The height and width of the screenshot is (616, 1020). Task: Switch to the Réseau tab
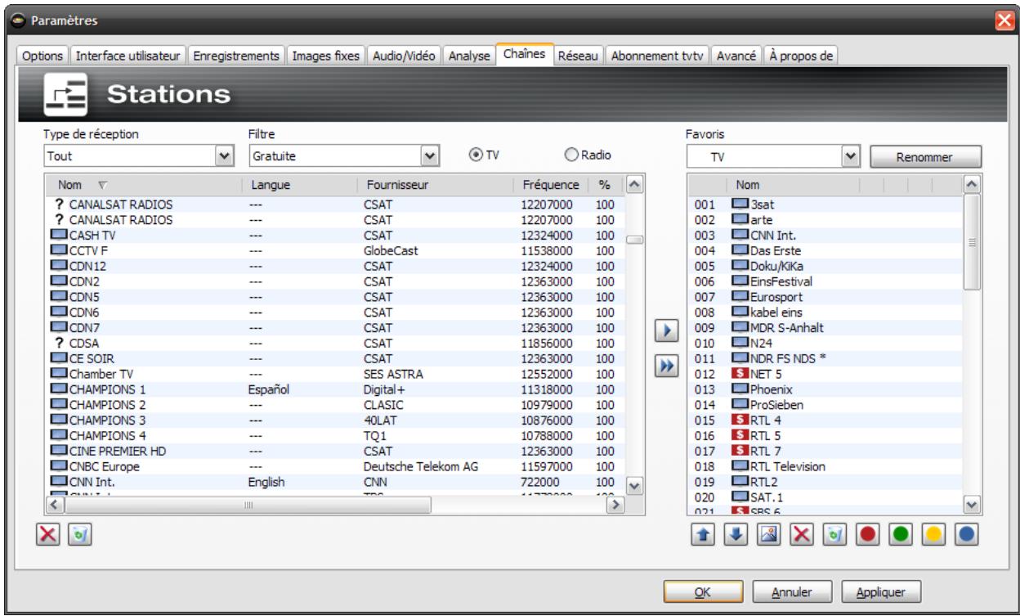pyautogui.click(x=578, y=56)
